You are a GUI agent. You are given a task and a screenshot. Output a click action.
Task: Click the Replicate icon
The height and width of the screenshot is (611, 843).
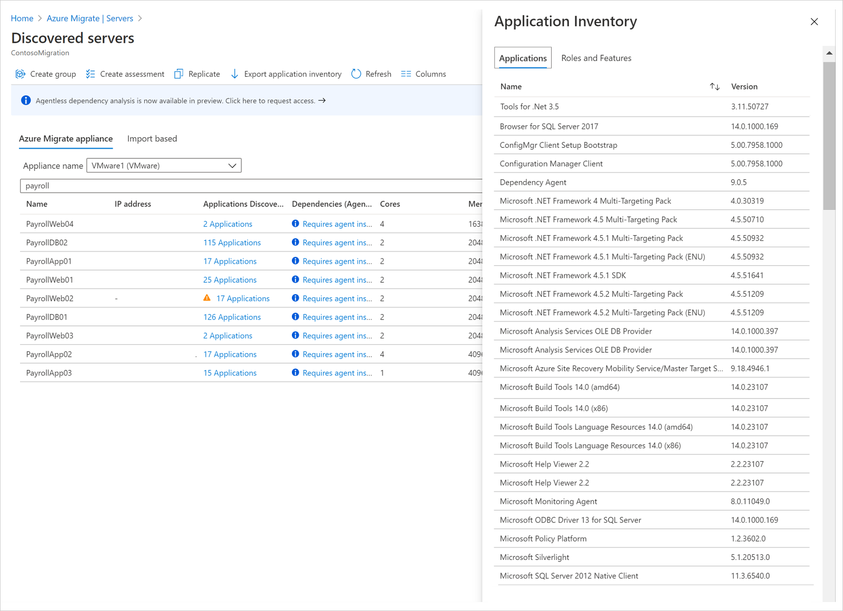179,74
